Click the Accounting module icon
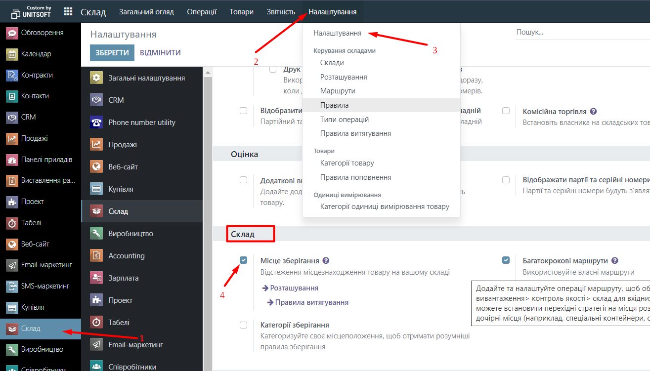 [96, 256]
